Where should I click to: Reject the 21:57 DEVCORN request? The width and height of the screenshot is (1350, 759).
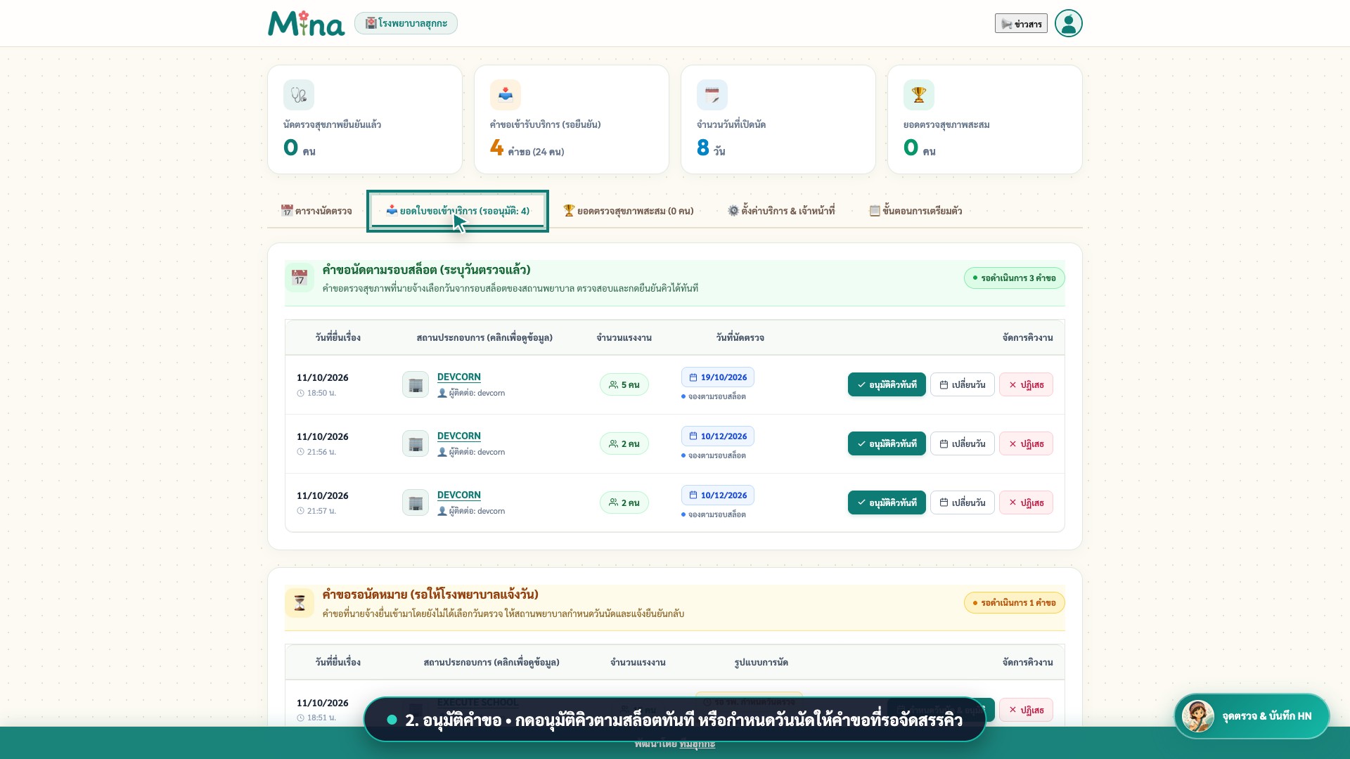[x=1026, y=502]
